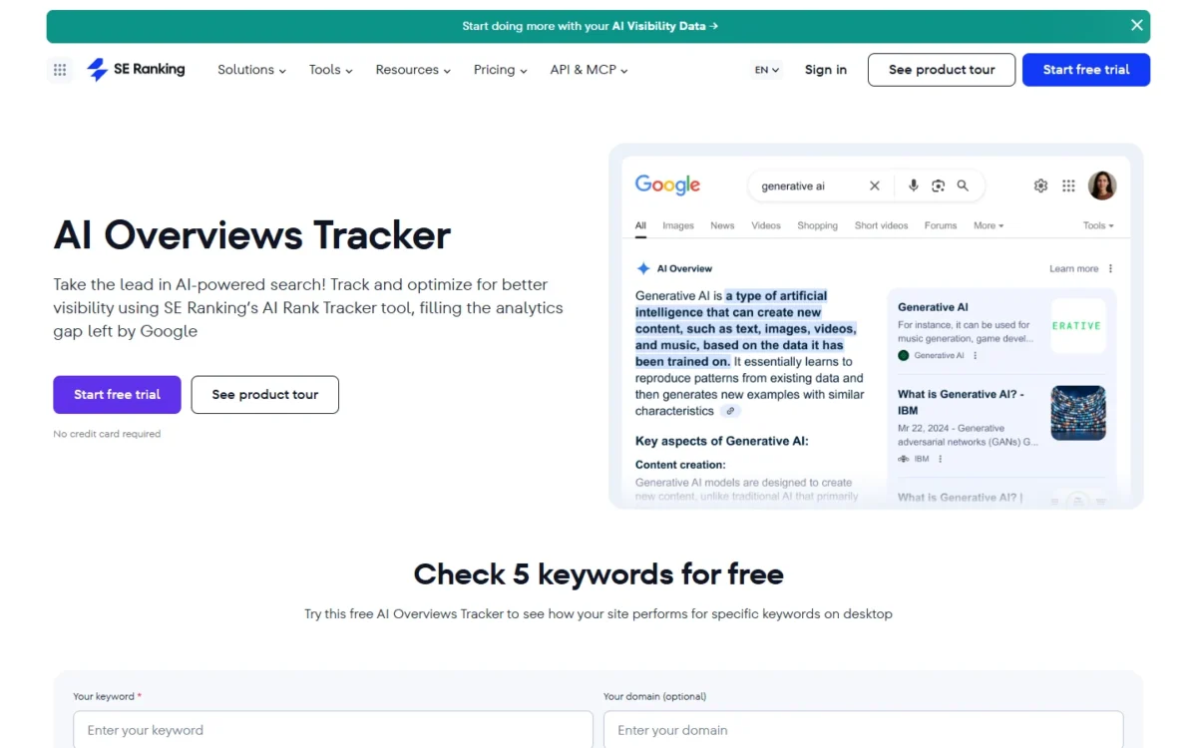1197x748 pixels.
Task: Click the purple Start free trial hero button
Action: click(x=117, y=394)
